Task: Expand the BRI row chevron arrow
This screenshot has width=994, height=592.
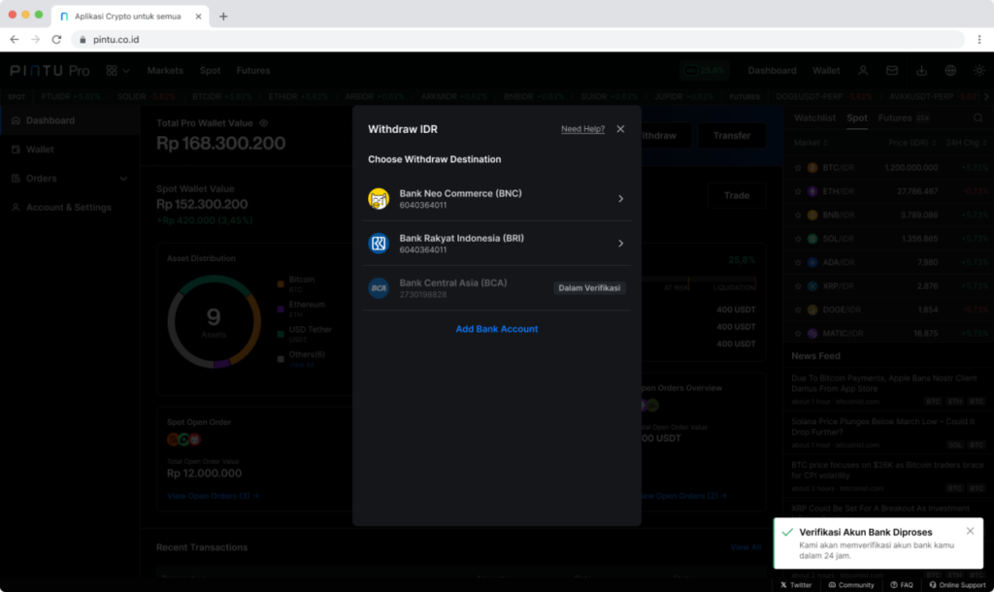Action: [x=620, y=244]
